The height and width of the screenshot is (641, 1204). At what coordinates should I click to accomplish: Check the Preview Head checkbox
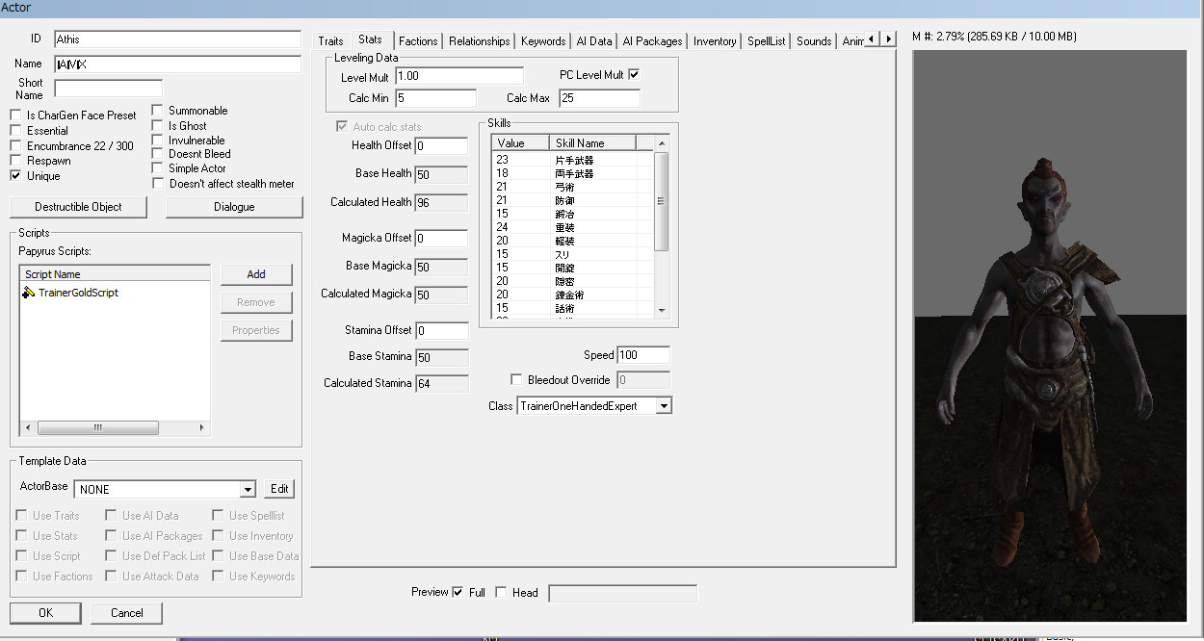click(x=501, y=592)
